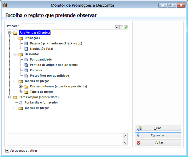Click the Criar button label
The height and width of the screenshot is (157, 188).
[158, 128]
